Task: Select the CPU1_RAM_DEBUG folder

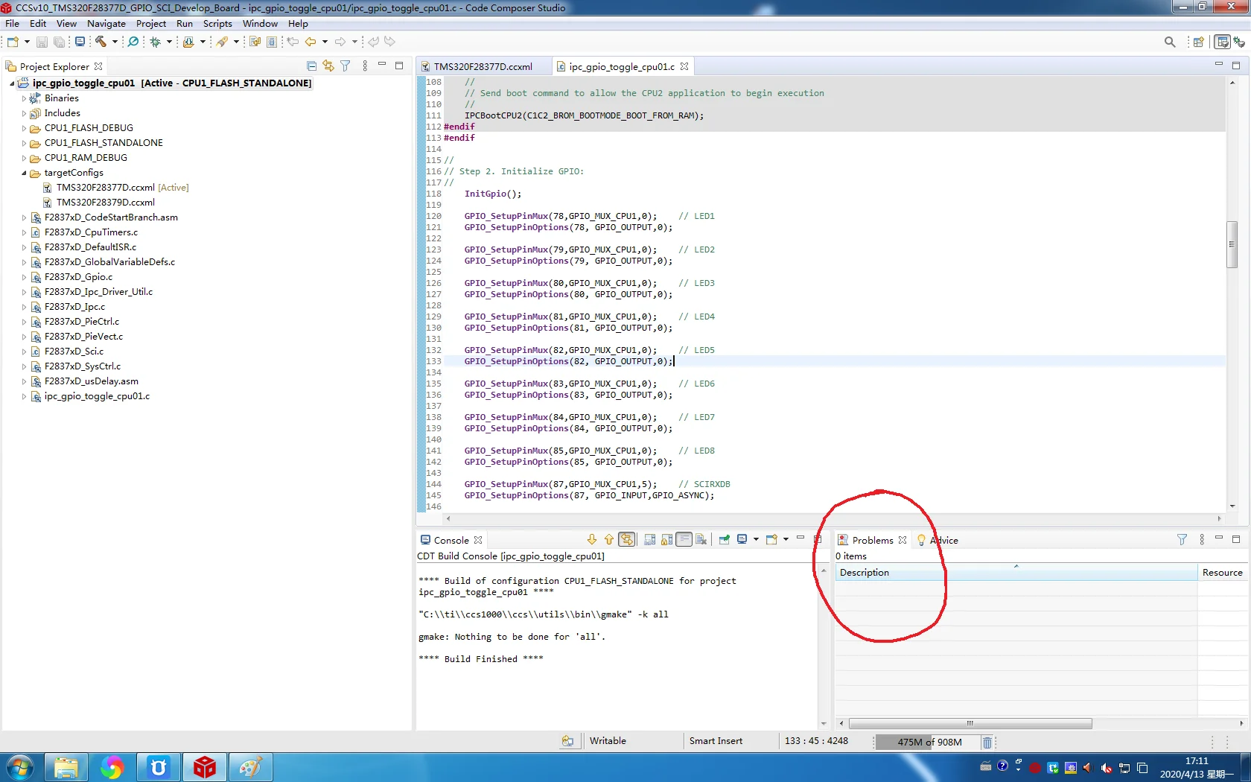Action: point(86,158)
